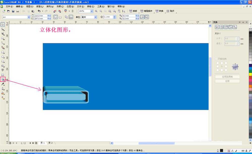
Task: Select the Rectangle tool
Action: pos(3,52)
